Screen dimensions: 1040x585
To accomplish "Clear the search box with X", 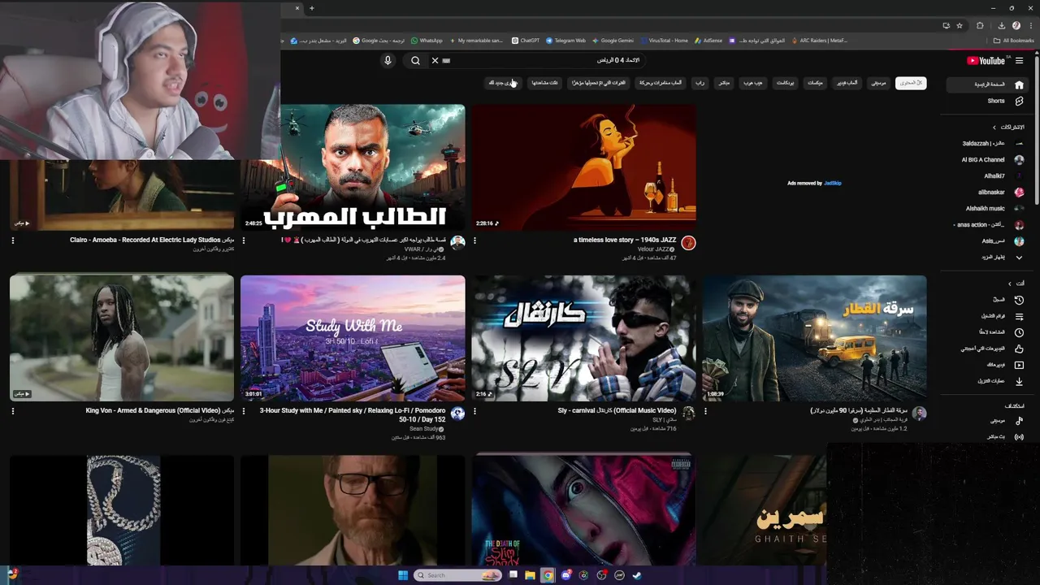I will (x=435, y=60).
